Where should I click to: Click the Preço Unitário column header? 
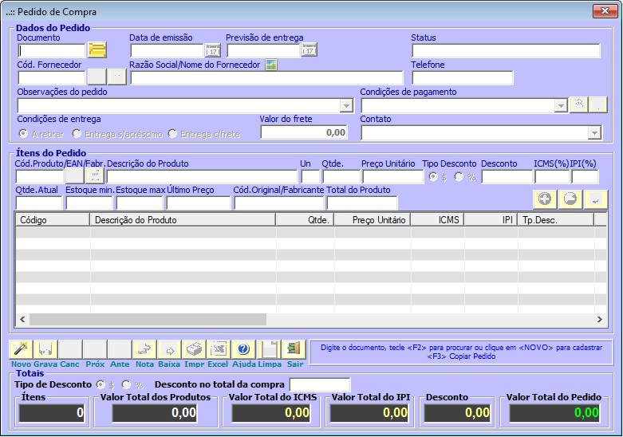tap(373, 219)
